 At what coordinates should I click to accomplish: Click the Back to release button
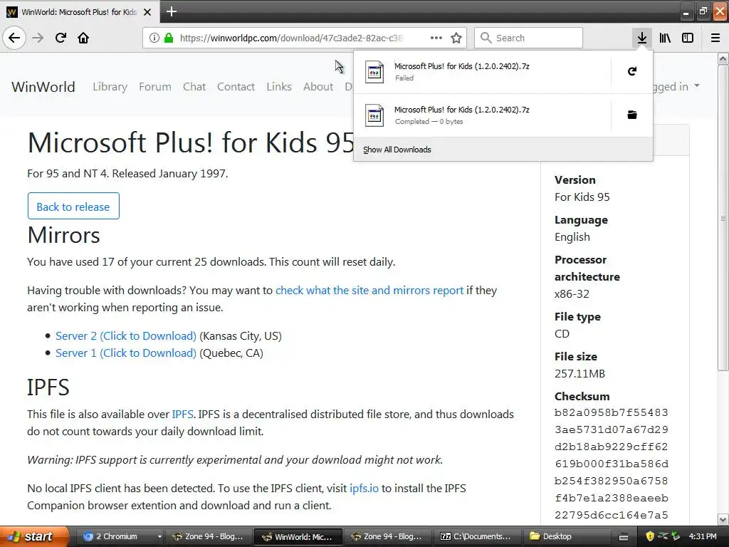(x=73, y=206)
